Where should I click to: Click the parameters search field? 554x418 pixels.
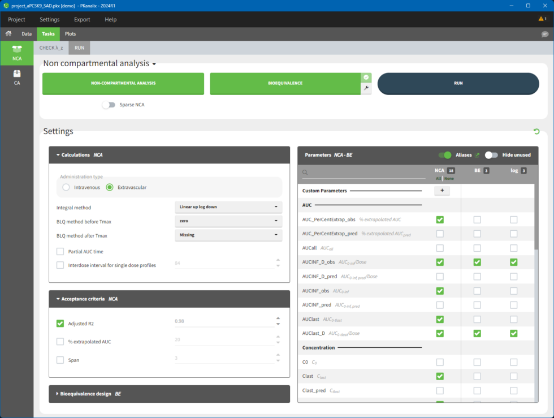tap(365, 173)
